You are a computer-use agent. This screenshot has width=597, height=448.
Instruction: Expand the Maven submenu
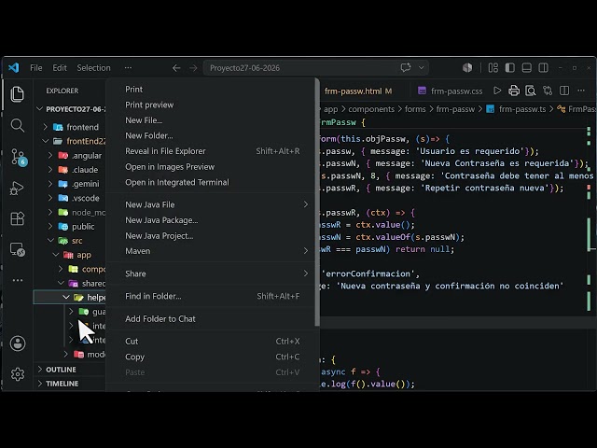[212, 251]
